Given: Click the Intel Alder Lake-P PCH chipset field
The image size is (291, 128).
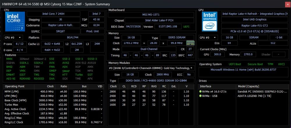Looking at the screenshot, I should (x=159, y=20).
